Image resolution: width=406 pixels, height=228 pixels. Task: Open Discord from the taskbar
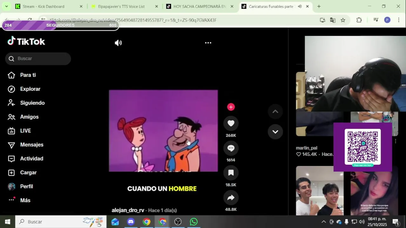pos(131,222)
